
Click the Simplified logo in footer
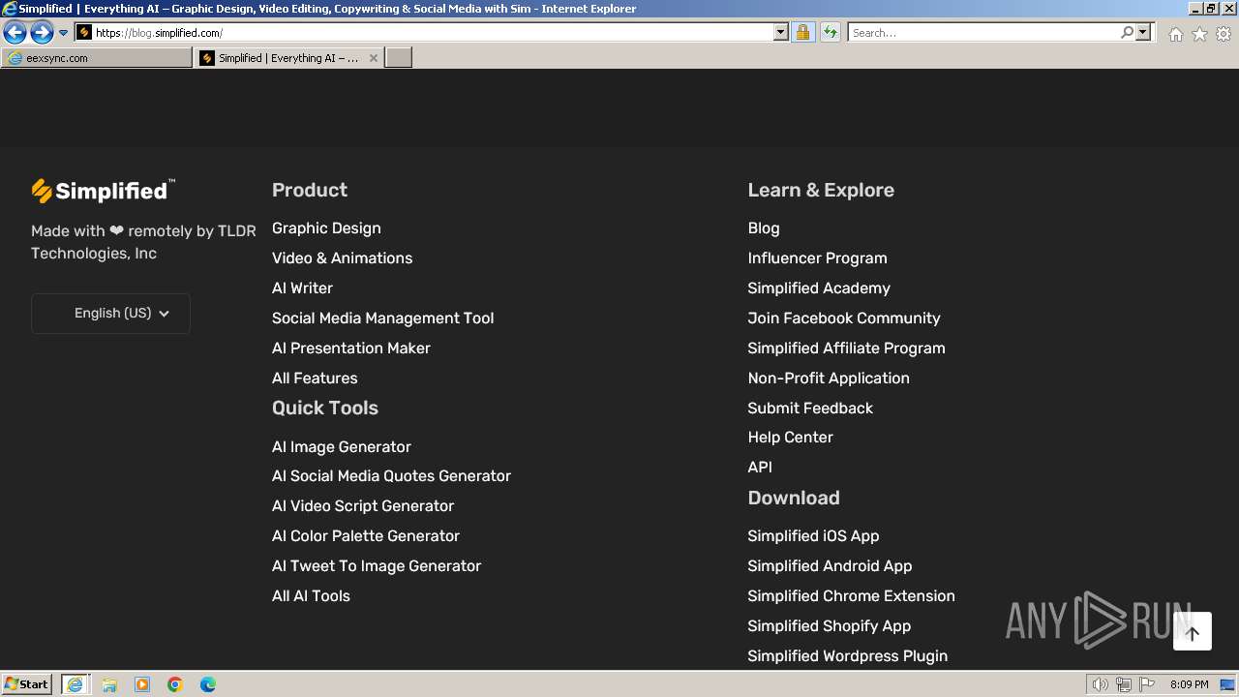tap(104, 191)
